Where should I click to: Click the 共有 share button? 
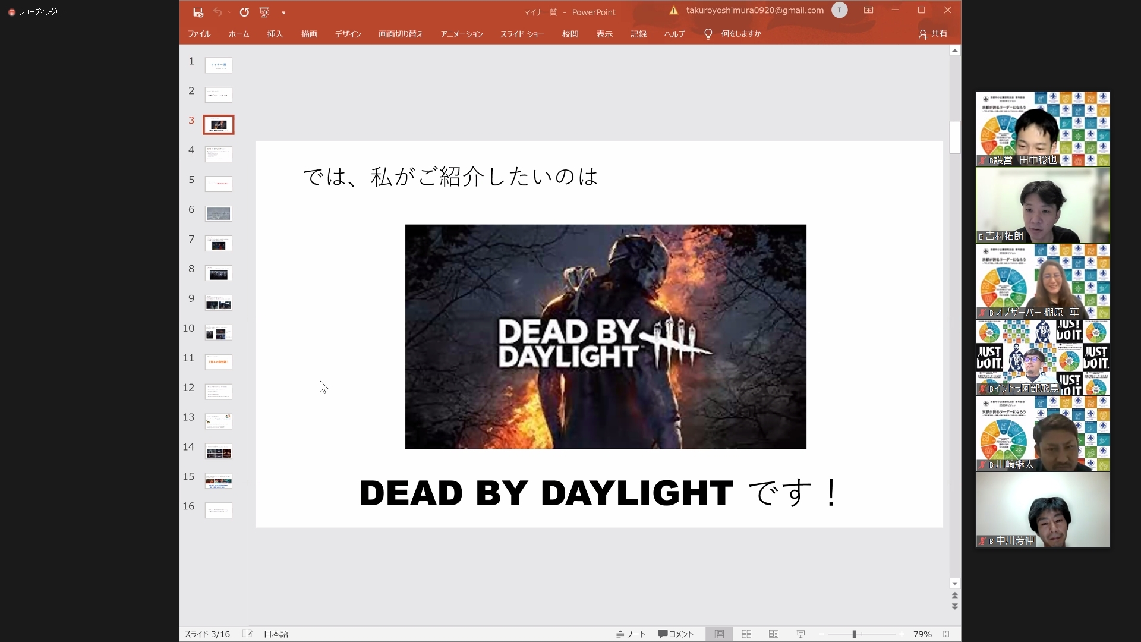coord(933,34)
